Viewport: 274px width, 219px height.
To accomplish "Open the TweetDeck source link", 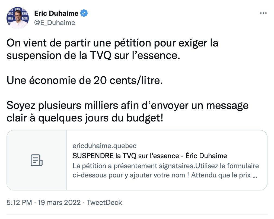I will [105, 202].
